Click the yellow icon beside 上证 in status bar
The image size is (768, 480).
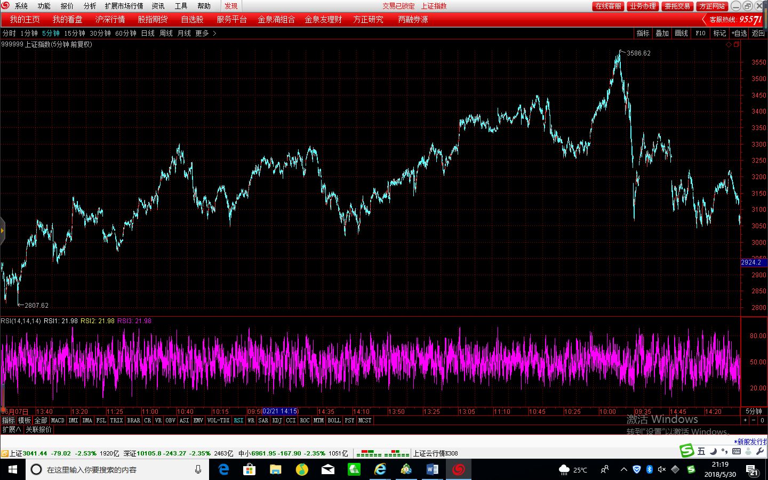tap(5, 453)
